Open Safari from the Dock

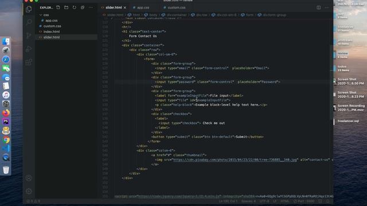pos(6,60)
